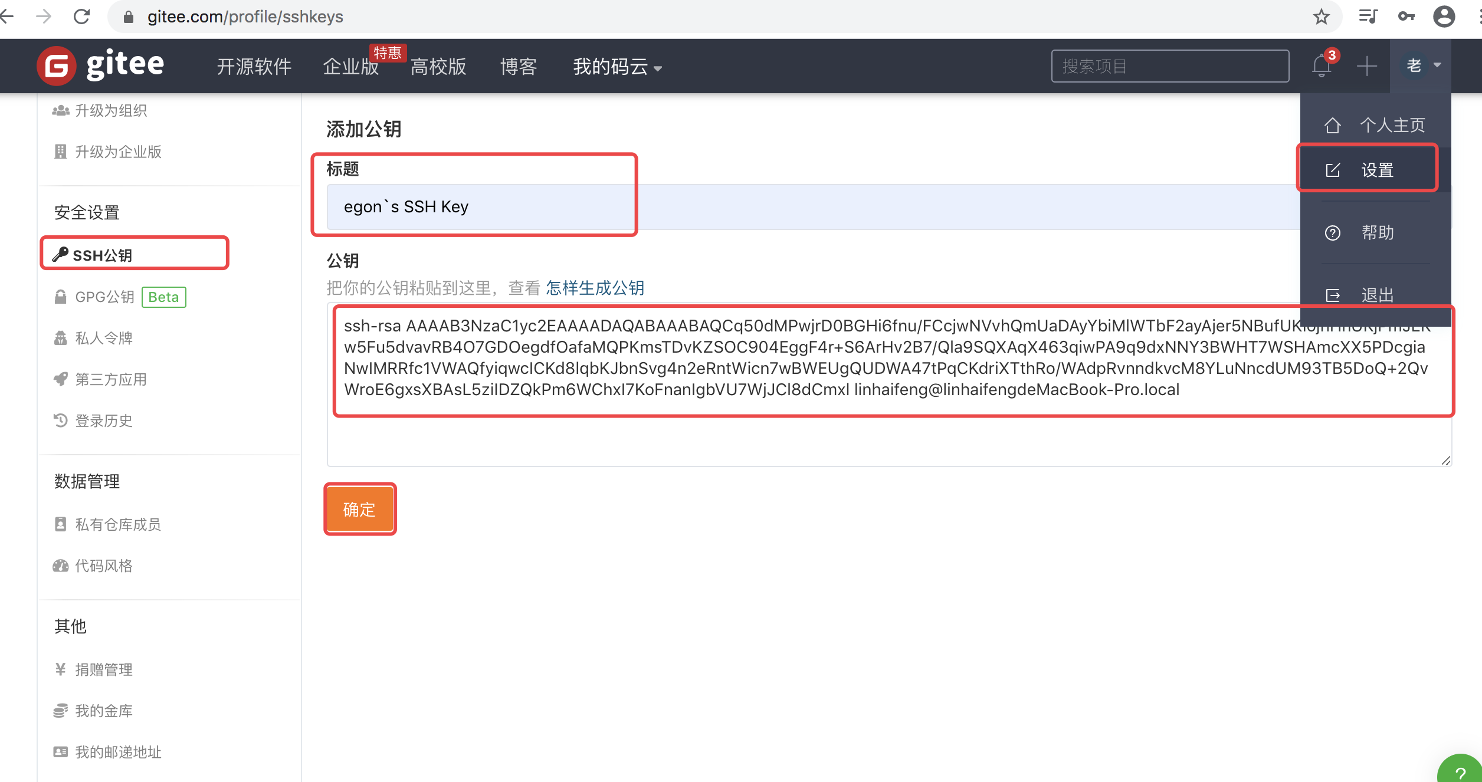Click the Gitee logo icon
Image resolution: width=1482 pixels, height=782 pixels.
57,65
